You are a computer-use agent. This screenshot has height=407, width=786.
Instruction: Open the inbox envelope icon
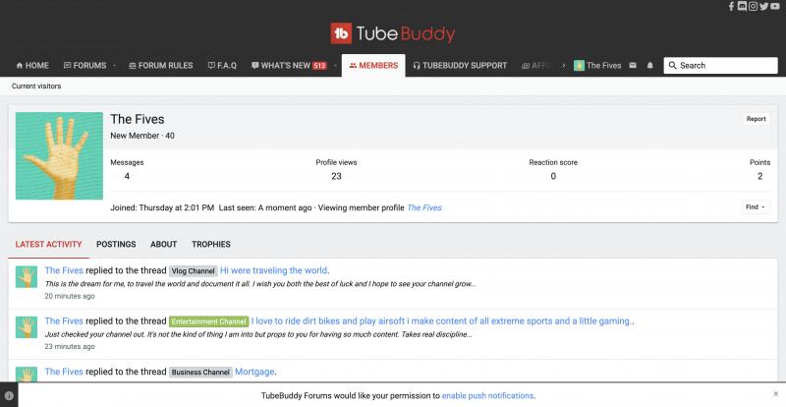pyautogui.click(x=633, y=66)
